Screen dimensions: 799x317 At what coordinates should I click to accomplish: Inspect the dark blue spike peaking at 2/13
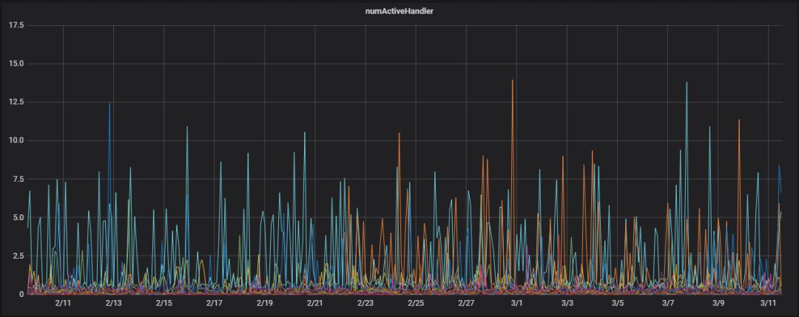(109, 104)
